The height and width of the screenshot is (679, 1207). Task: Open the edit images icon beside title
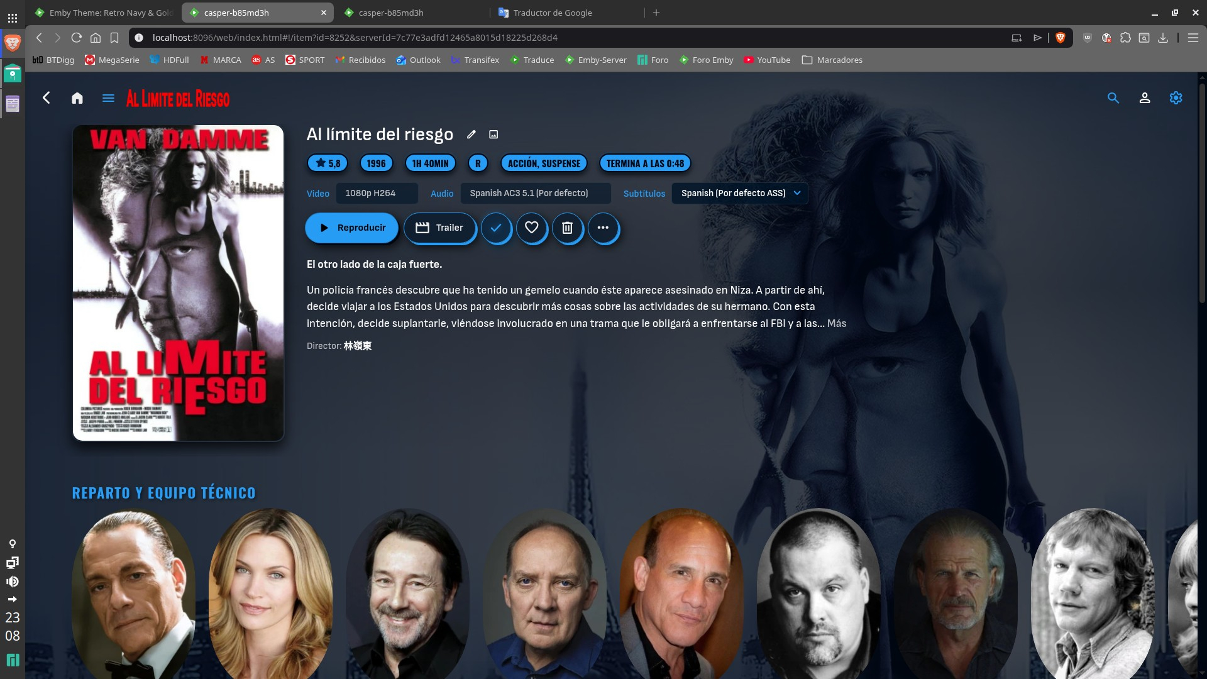[493, 135]
